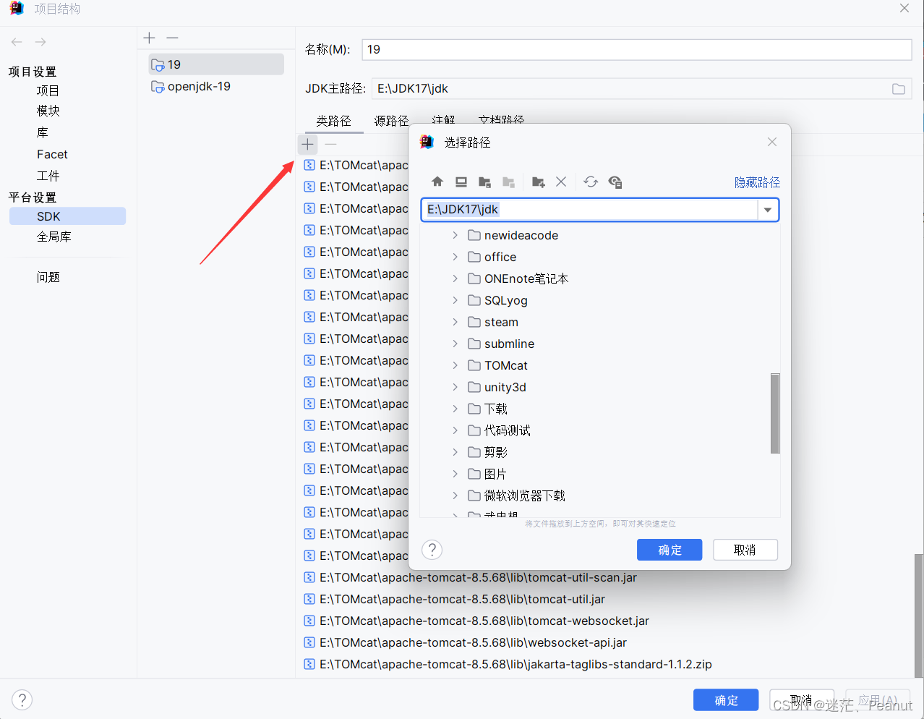Cancel the Select Path dialog with 取消
The height and width of the screenshot is (719, 924).
click(745, 550)
